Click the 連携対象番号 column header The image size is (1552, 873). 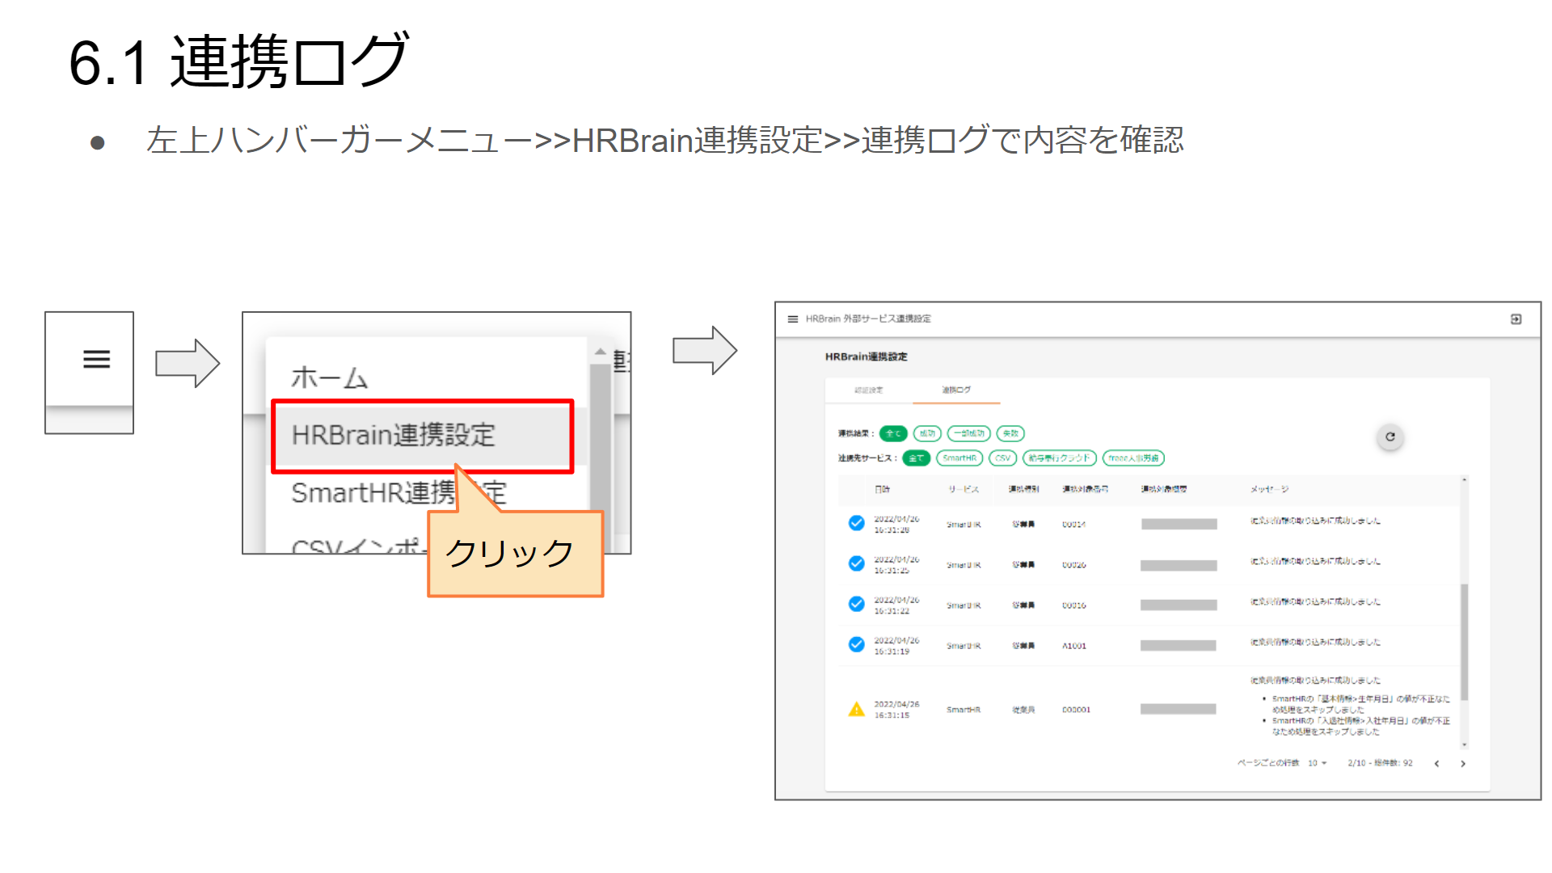pos(1085,489)
